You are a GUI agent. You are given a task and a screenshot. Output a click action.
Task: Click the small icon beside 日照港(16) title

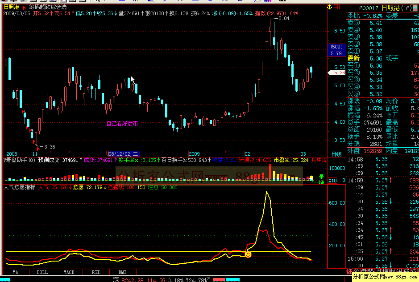click(x=415, y=8)
